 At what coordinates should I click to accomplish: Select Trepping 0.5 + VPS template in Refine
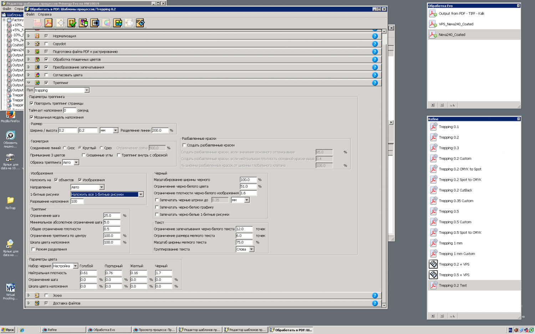point(474,275)
